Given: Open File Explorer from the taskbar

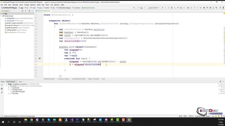Looking at the screenshot, I should click(x=26, y=120).
